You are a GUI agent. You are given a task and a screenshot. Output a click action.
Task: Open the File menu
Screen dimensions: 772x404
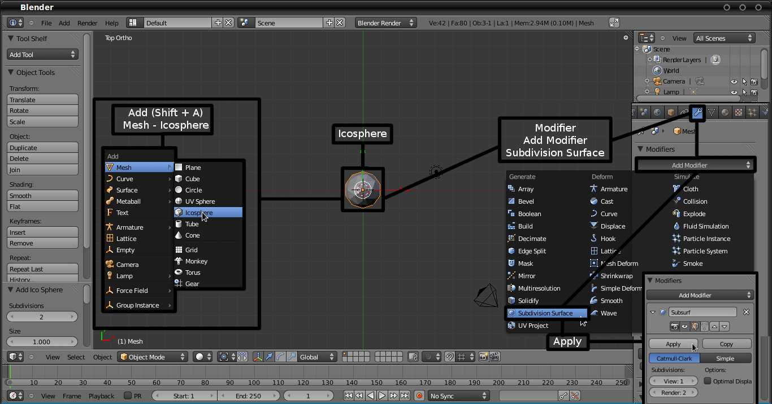[46, 23]
